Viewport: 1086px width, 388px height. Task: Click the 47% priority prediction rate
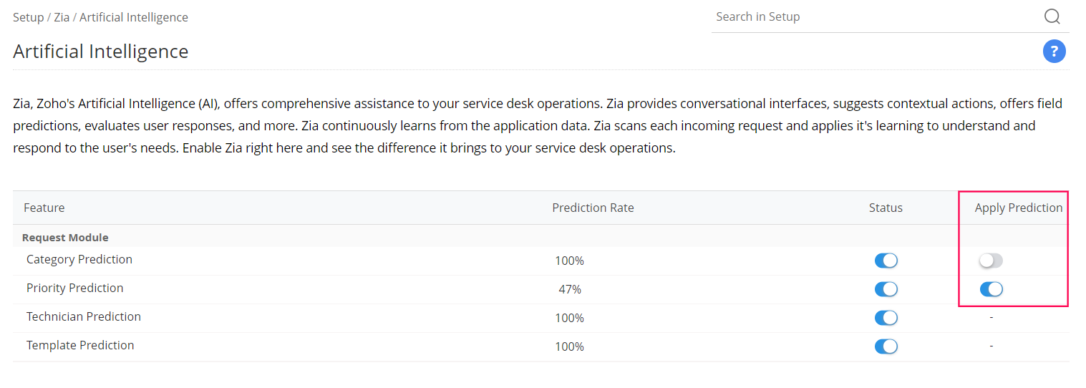(570, 289)
